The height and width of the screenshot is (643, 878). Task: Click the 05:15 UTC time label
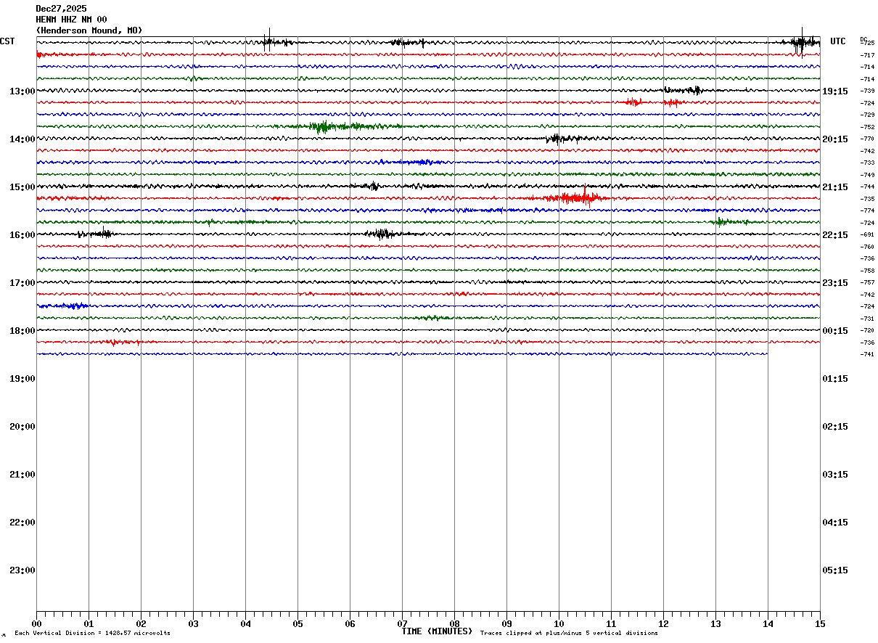(x=834, y=570)
